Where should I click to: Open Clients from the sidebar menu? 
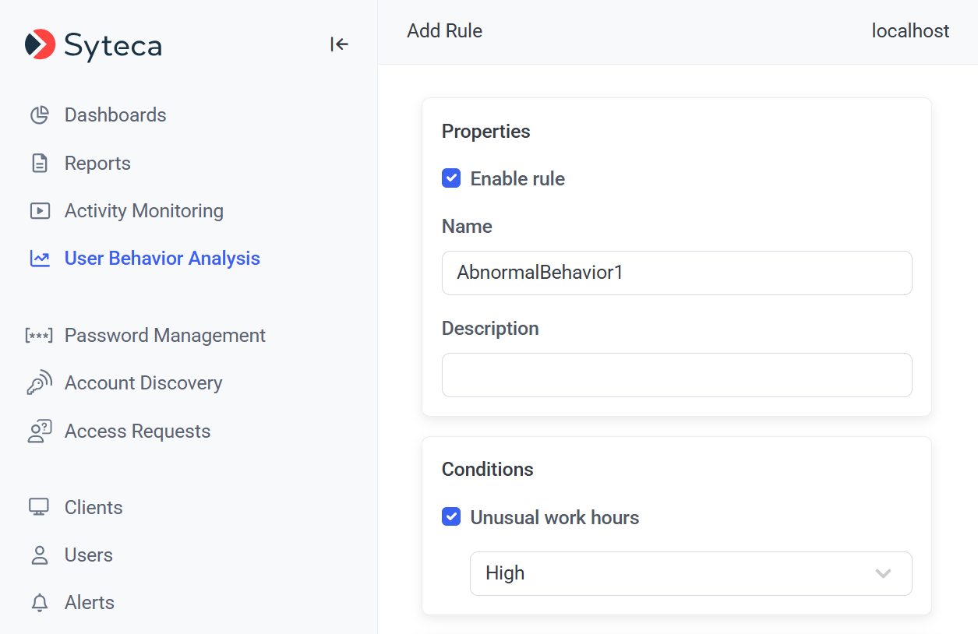click(94, 508)
